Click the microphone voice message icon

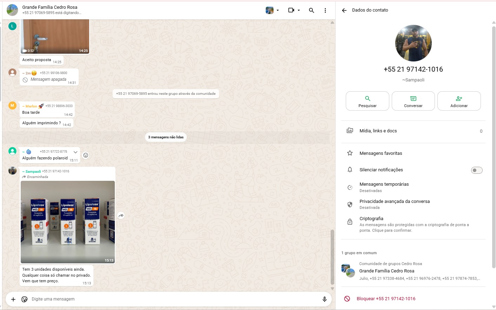(324, 299)
